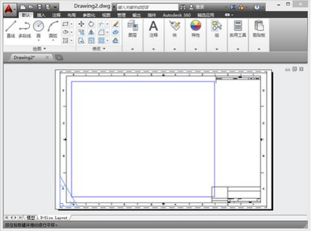The height and width of the screenshot is (231, 311).
Task: Choose the Move tool in Modify panel
Action: coord(81,24)
